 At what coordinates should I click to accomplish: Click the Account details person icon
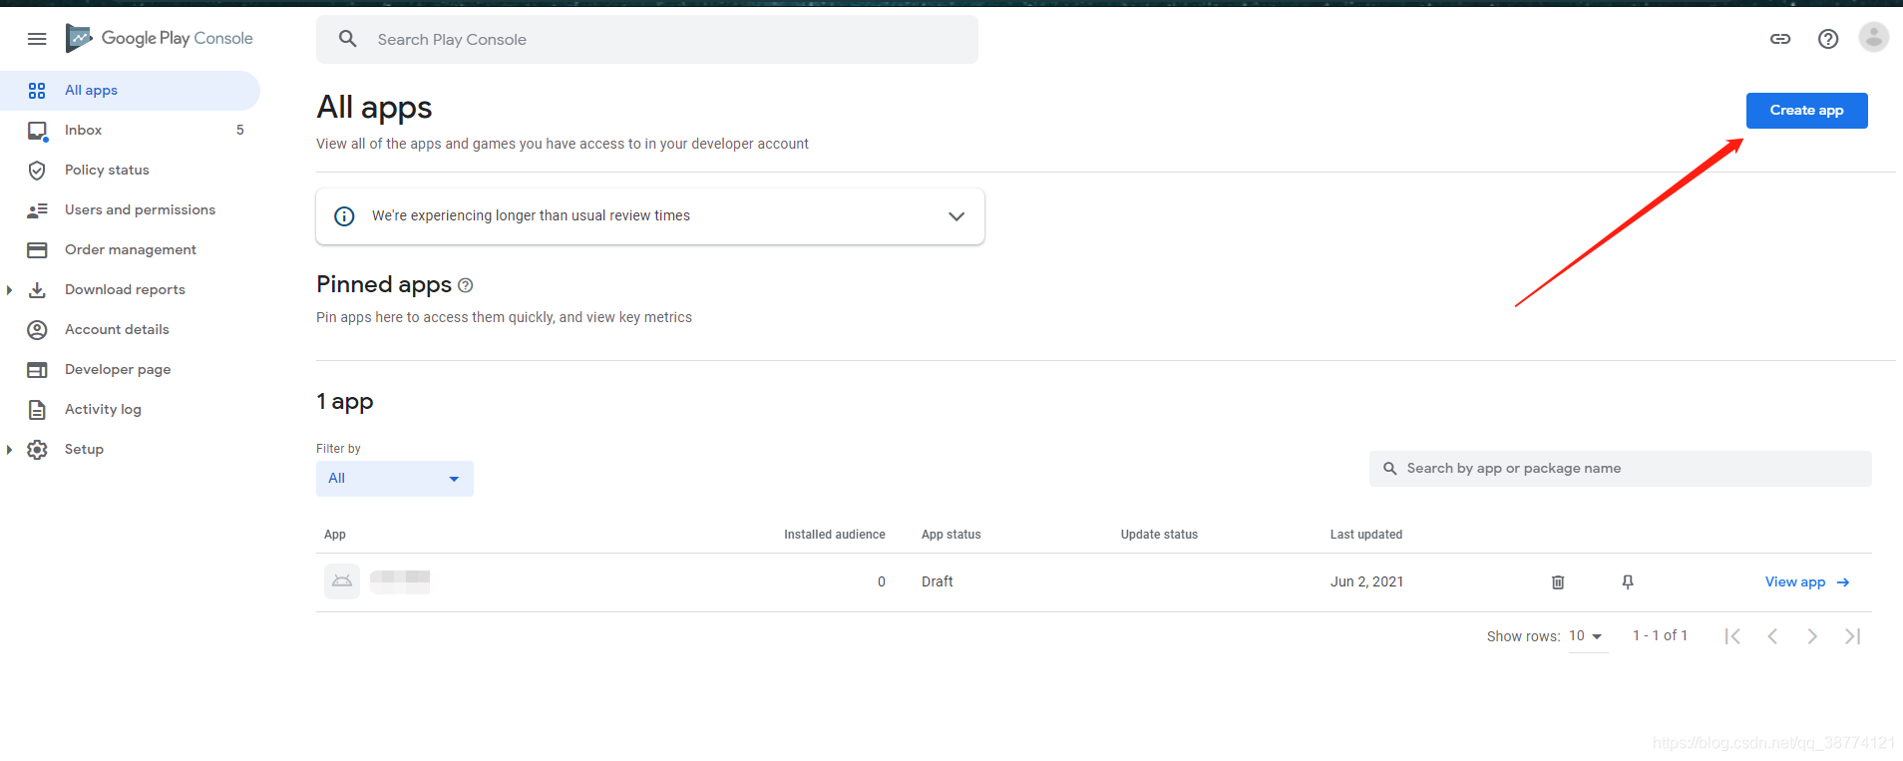point(37,330)
